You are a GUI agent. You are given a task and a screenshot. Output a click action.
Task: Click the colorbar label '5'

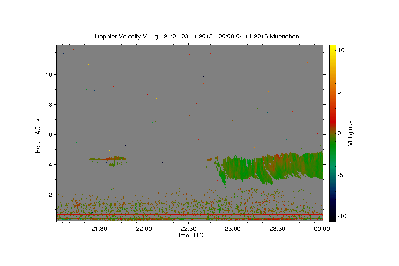click(339, 91)
